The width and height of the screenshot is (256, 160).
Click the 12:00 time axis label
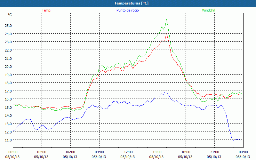pos(128,152)
